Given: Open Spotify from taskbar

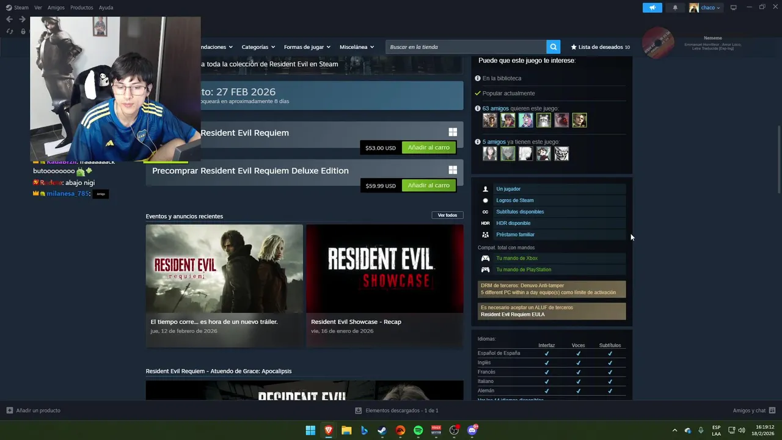Looking at the screenshot, I should pos(418,430).
